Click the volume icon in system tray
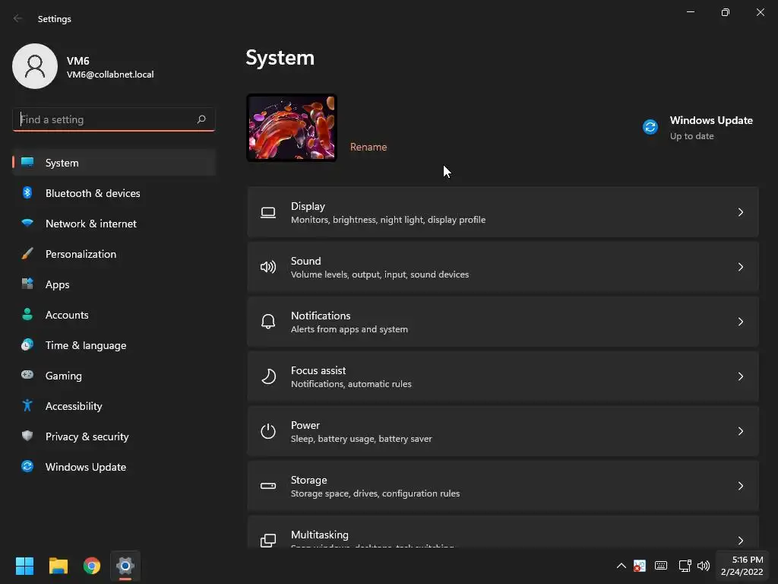This screenshot has width=778, height=584. click(704, 566)
